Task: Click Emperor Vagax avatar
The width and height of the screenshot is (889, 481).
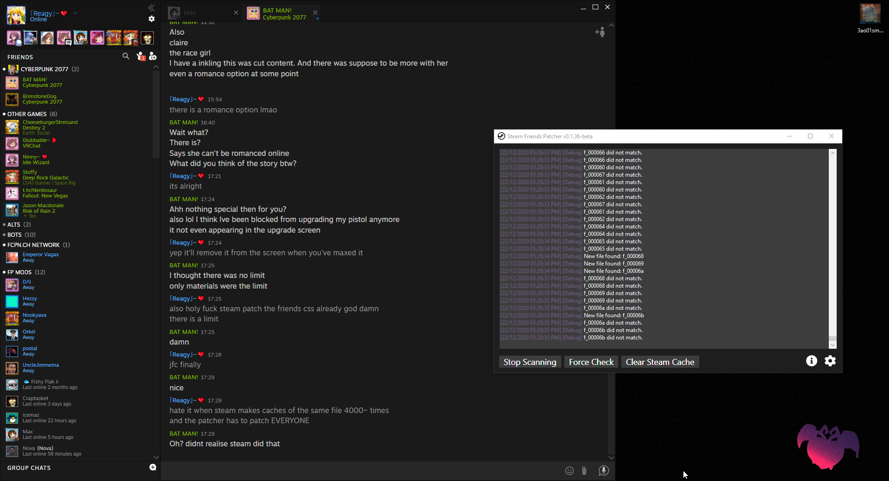Action: (x=12, y=257)
